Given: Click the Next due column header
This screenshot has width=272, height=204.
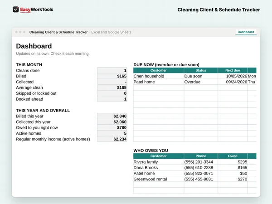Looking at the screenshot, I should (x=233, y=70).
